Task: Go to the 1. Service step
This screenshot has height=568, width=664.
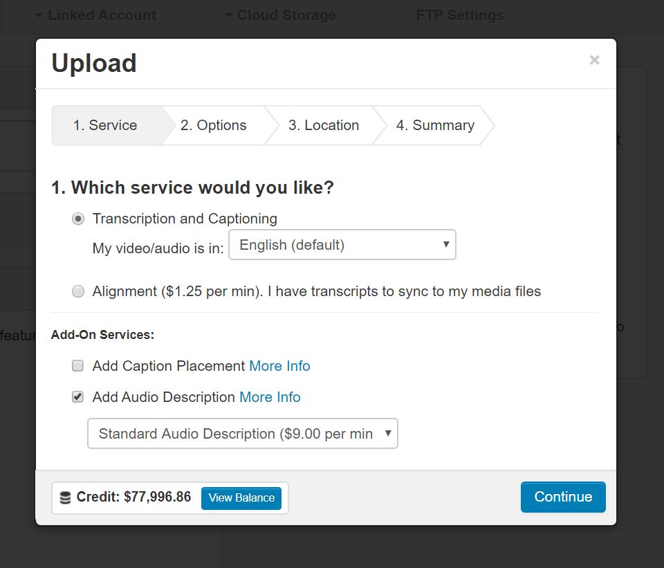Action: (x=105, y=125)
